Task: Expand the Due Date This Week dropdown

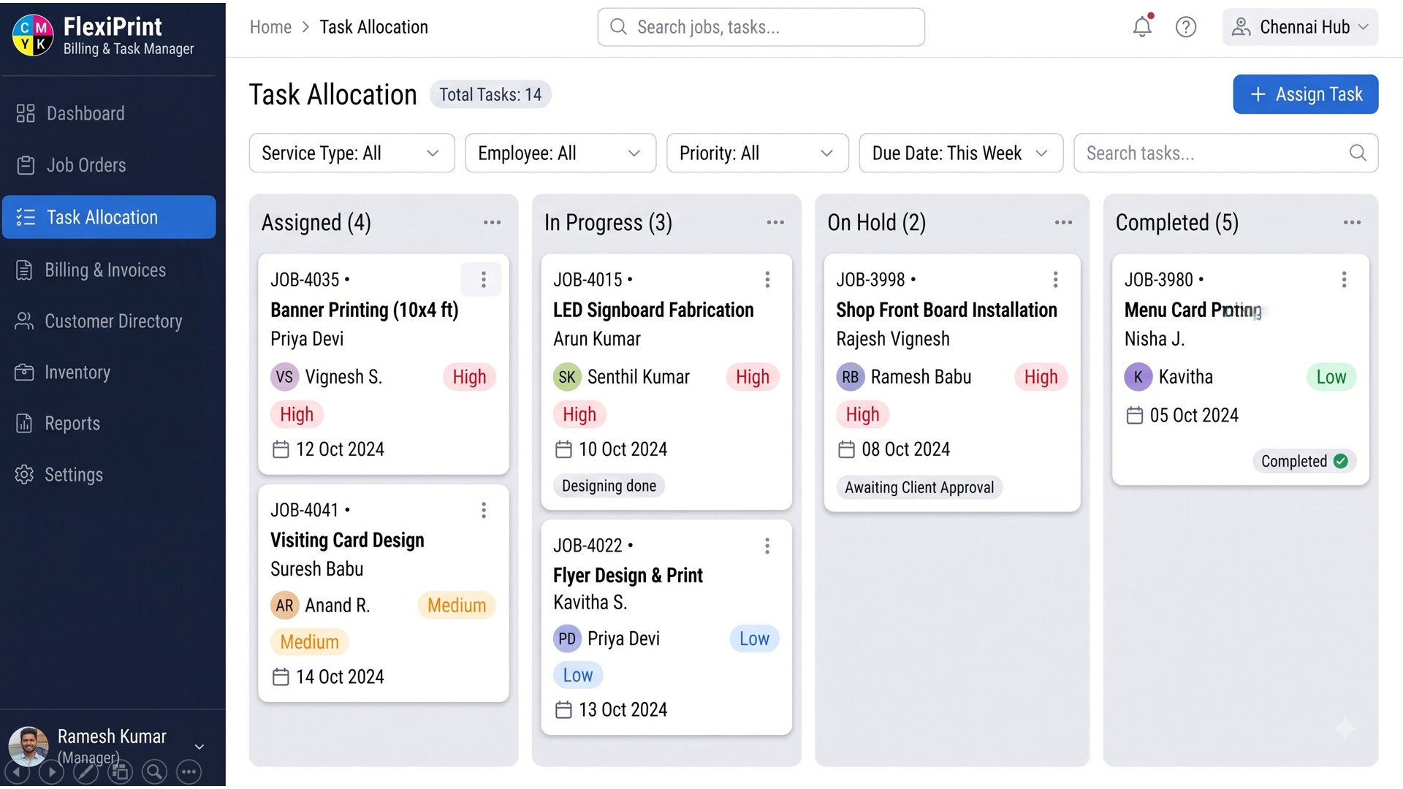Action: coord(961,153)
